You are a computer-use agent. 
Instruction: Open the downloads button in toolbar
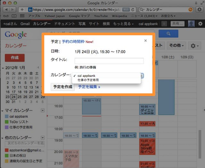[x=199, y=10]
